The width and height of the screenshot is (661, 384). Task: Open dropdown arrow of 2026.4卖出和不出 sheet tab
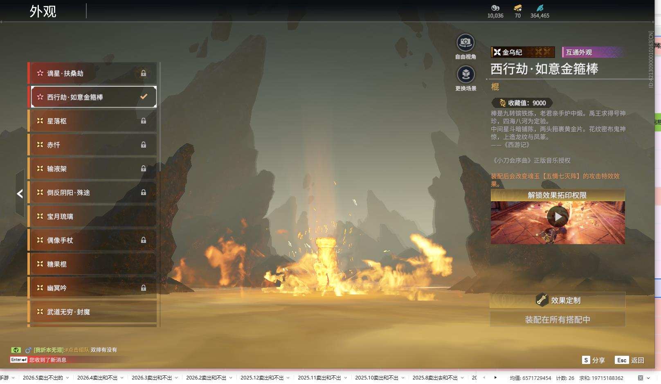coord(122,378)
